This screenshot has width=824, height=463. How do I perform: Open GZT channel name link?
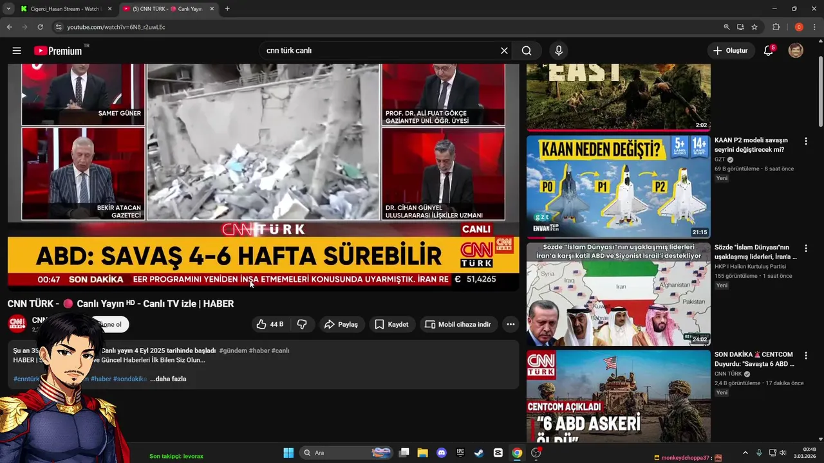click(x=720, y=159)
